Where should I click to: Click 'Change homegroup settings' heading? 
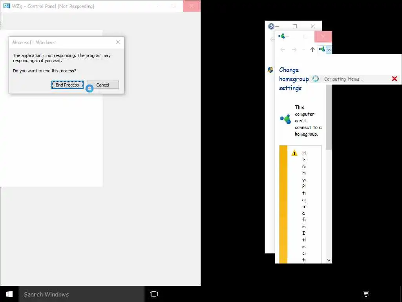pyautogui.click(x=294, y=79)
